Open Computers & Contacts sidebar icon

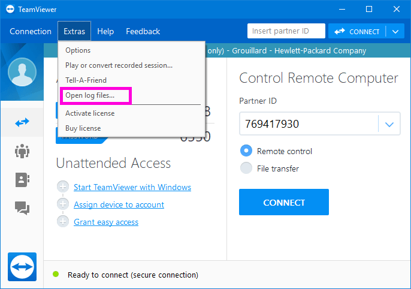(x=22, y=179)
